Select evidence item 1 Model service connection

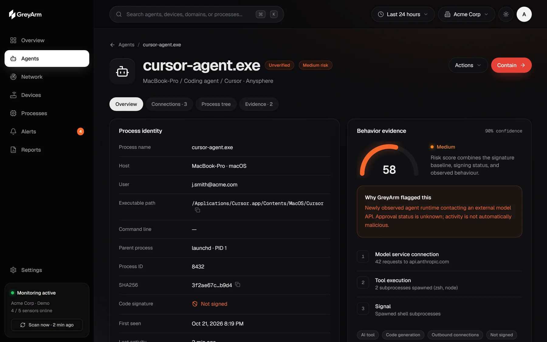(x=439, y=258)
